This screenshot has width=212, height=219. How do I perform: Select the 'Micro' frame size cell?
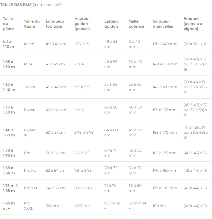pos(29,44)
